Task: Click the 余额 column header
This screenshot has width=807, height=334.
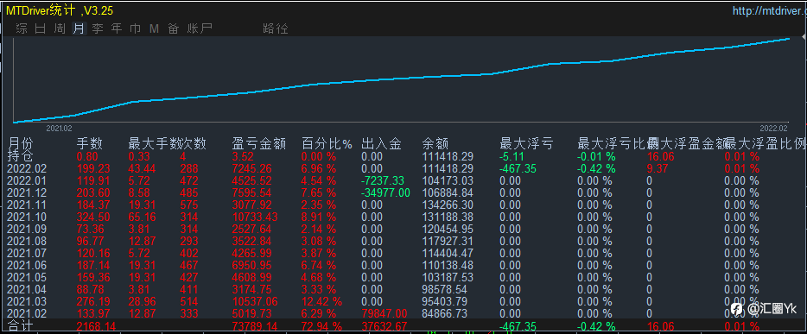Action: click(x=435, y=144)
